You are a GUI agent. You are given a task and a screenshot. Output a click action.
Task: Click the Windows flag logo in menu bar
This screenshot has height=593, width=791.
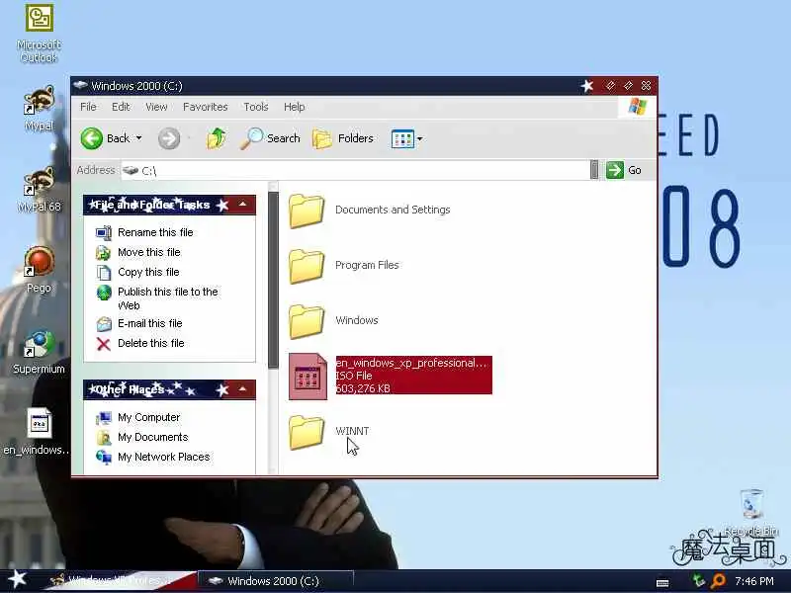pos(638,107)
